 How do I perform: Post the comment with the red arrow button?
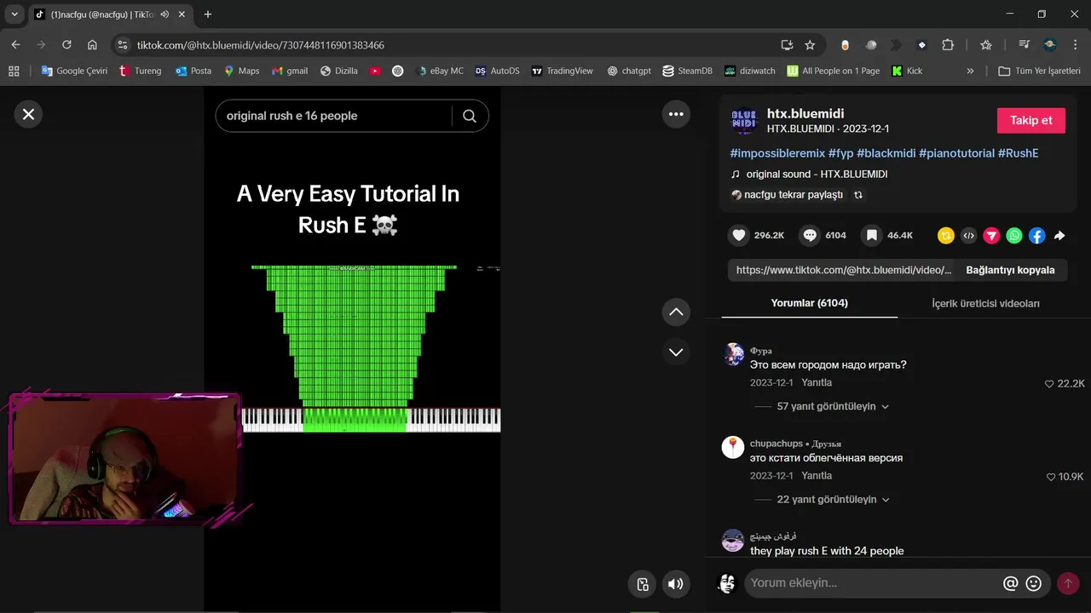[x=1067, y=583]
